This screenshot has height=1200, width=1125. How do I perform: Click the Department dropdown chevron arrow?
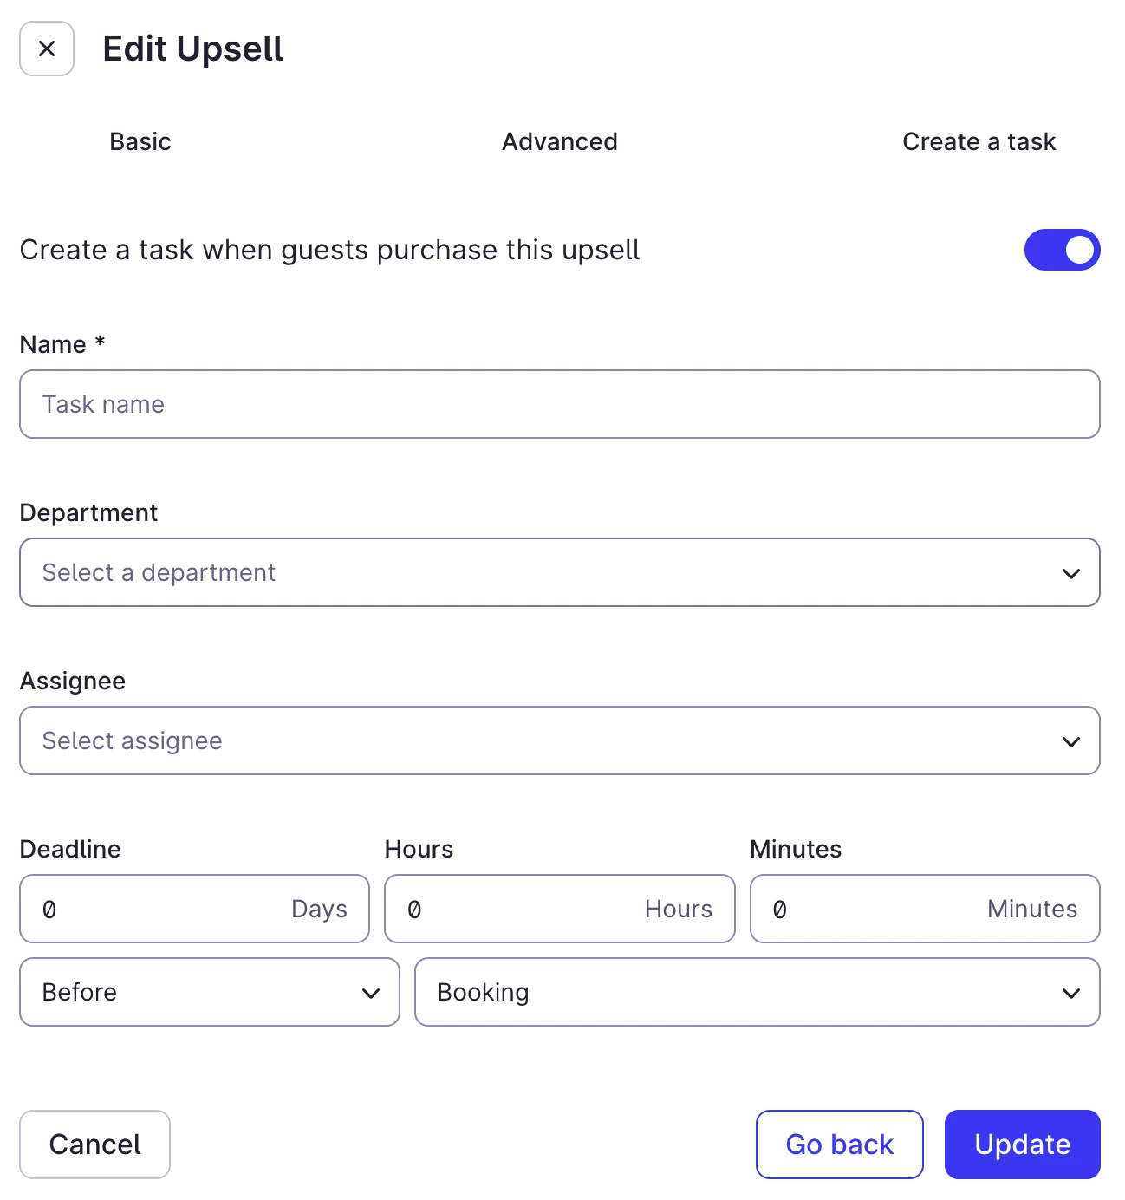click(1071, 573)
